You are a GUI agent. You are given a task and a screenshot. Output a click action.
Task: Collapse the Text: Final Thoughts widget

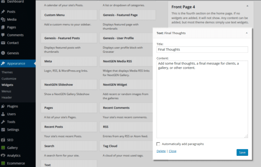coord(247,33)
